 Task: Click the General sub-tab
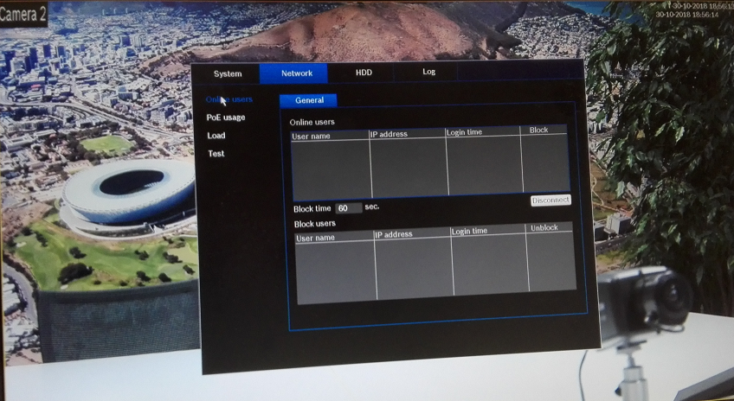(x=309, y=101)
